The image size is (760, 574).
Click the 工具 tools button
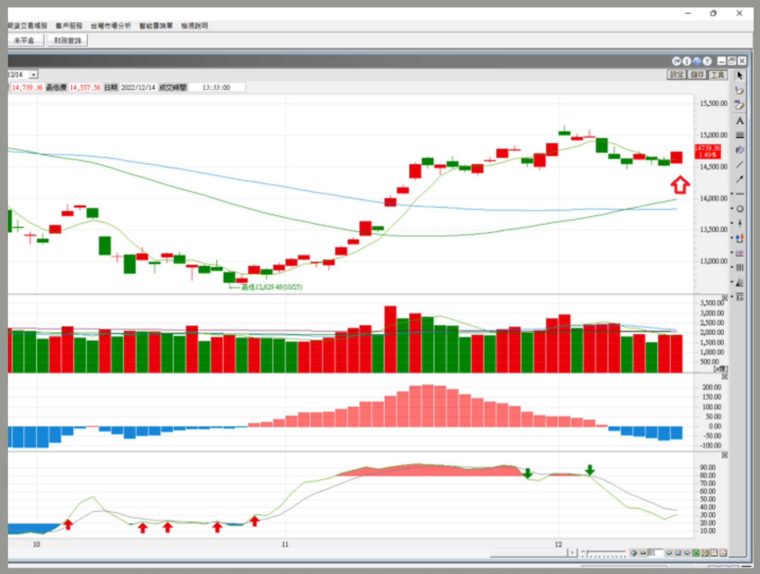(x=717, y=75)
